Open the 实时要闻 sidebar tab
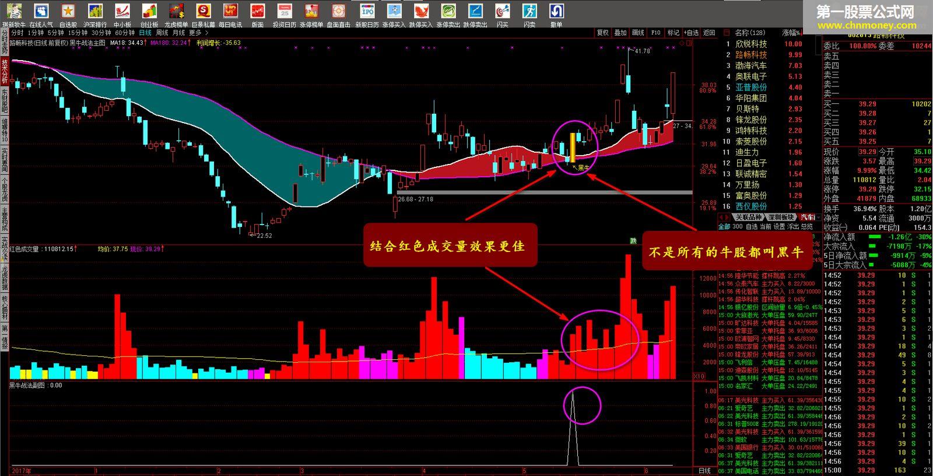 point(5,160)
